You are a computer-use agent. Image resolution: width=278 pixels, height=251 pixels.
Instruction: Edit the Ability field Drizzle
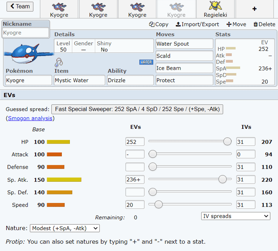coord(131,80)
